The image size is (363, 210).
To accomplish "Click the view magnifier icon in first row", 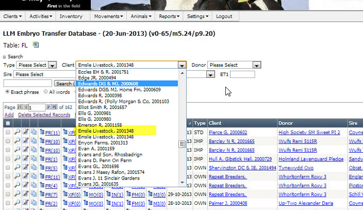I will 16,133.
